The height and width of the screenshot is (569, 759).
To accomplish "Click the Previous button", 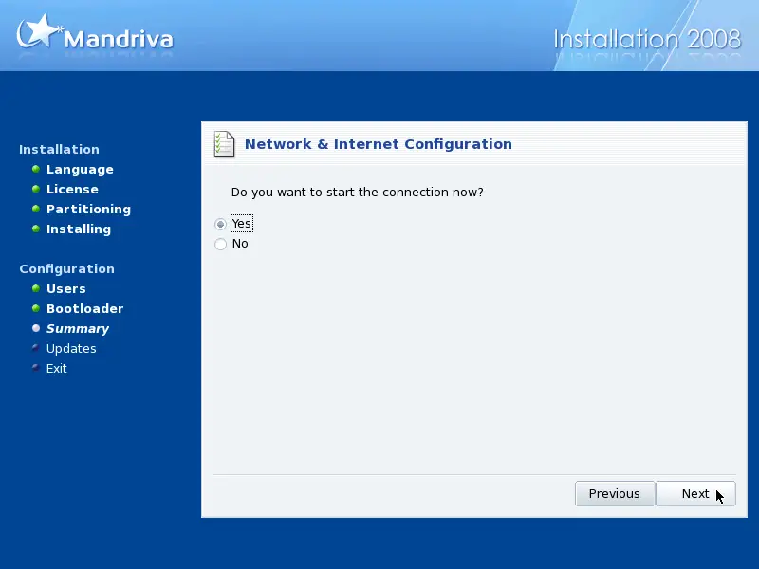I will pos(615,493).
